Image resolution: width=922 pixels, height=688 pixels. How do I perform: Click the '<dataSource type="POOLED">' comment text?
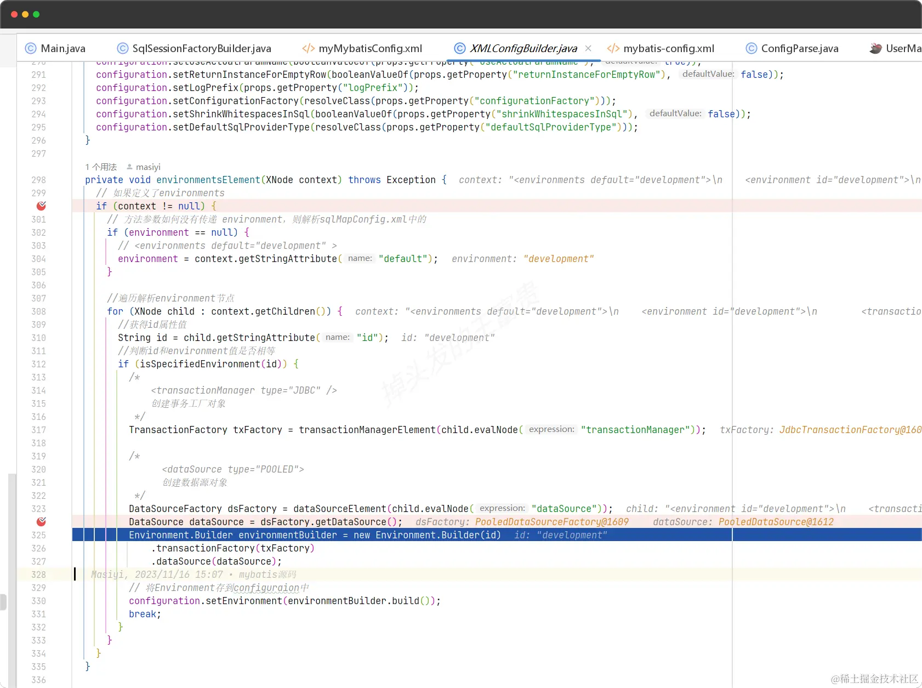pos(233,469)
